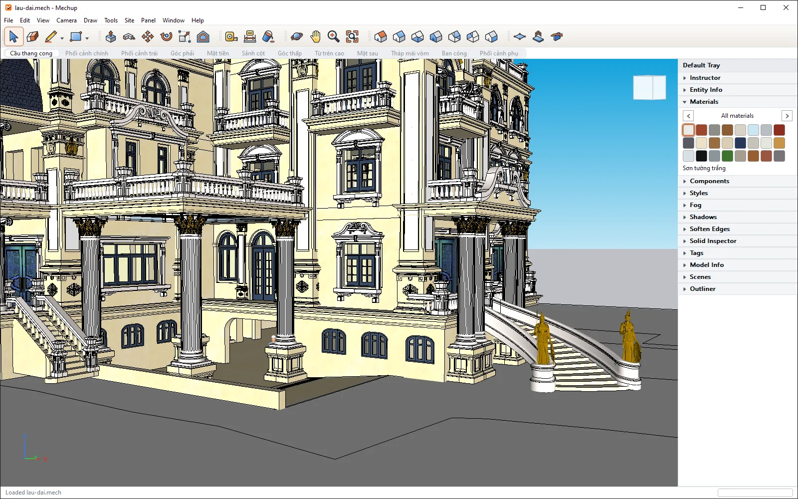Expand the Components panel
This screenshot has width=798, height=499.
[x=738, y=181]
